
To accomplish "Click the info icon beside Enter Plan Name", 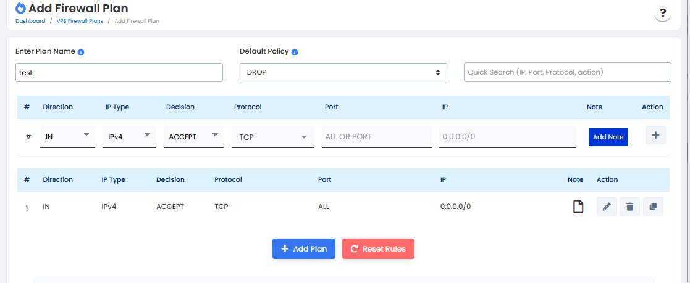I will pyautogui.click(x=81, y=52).
